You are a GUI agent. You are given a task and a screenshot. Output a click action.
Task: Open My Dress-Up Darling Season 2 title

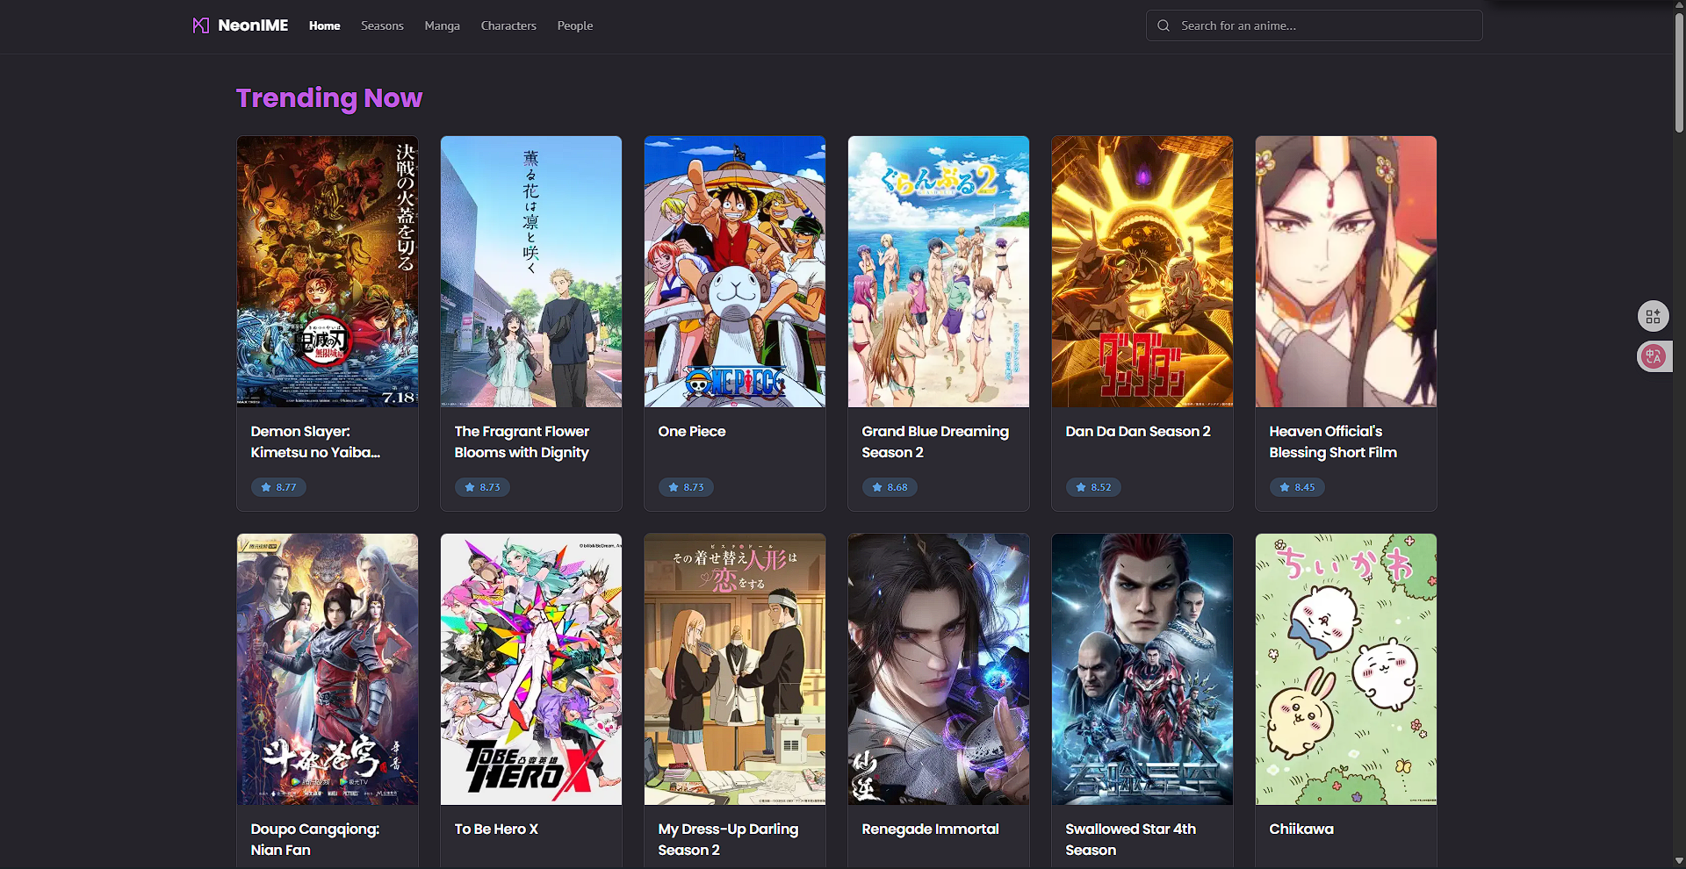[x=728, y=839]
